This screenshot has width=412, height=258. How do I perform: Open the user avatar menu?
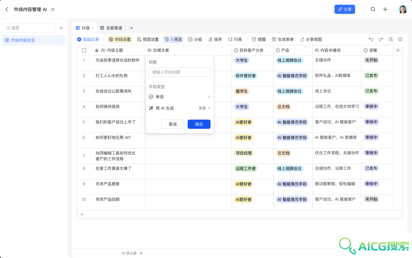402,9
